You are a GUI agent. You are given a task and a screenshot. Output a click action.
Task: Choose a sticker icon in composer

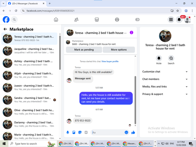pos(80,132)
